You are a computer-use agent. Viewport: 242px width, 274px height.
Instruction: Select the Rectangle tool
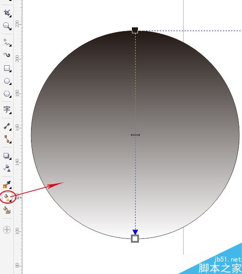click(x=7, y=68)
